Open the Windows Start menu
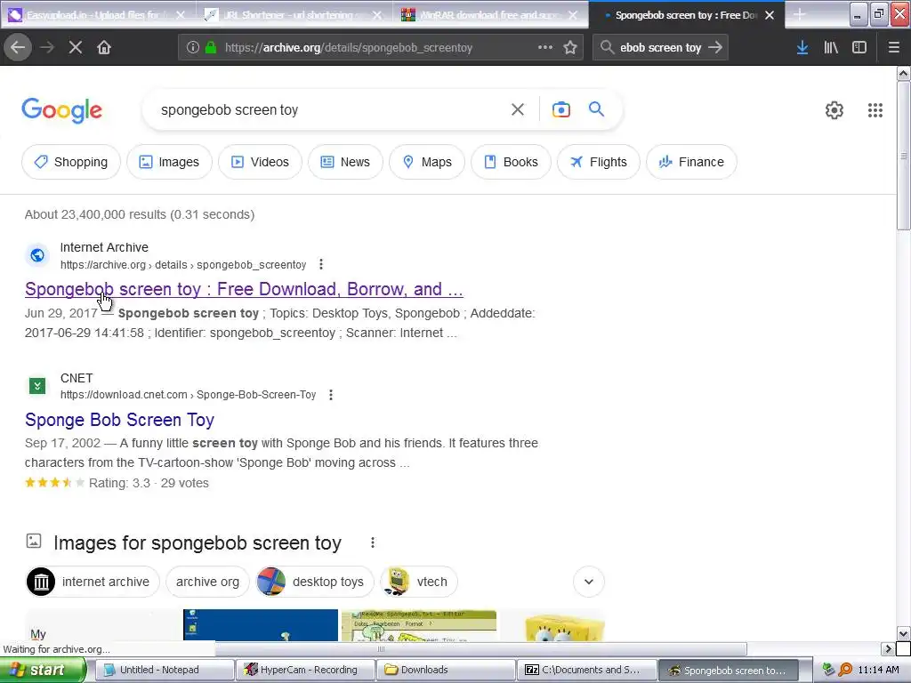Viewport: 911px width, 683px height. pyautogui.click(x=43, y=670)
